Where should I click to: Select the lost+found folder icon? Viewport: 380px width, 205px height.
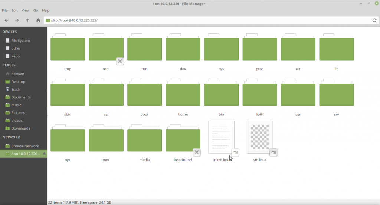pos(183,138)
